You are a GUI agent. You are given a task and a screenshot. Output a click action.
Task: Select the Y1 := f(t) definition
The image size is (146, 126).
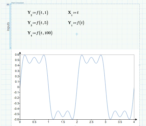[76, 23]
